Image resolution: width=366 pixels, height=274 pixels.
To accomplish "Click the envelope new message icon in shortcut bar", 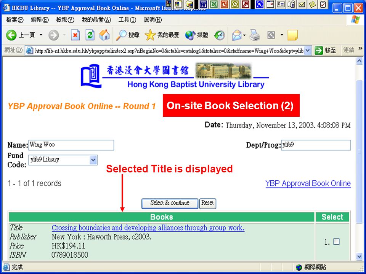I will [302, 4].
